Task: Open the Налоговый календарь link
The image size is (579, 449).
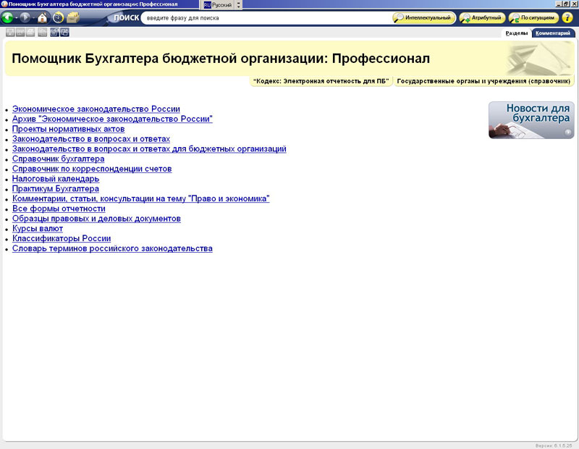Action: [x=56, y=178]
